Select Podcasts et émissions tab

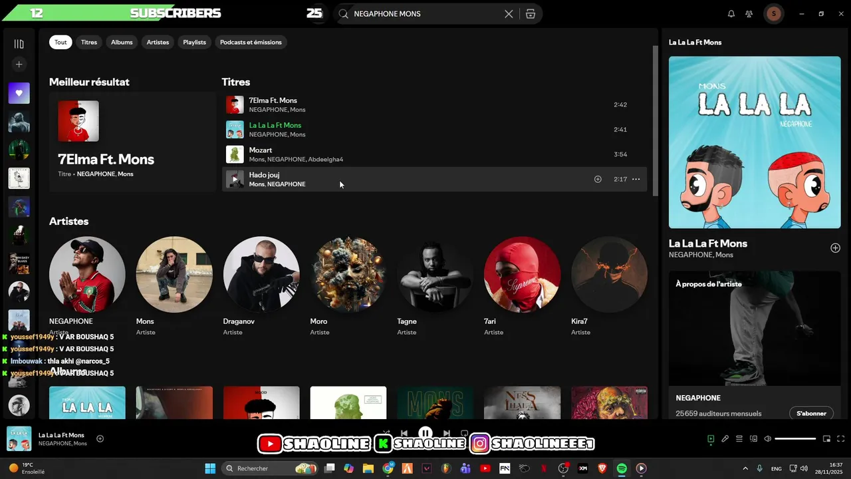tap(251, 42)
